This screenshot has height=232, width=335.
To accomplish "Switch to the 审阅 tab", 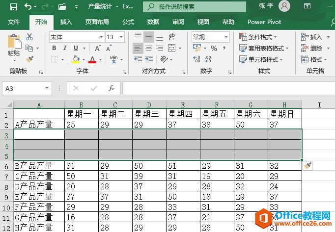I will [x=178, y=22].
